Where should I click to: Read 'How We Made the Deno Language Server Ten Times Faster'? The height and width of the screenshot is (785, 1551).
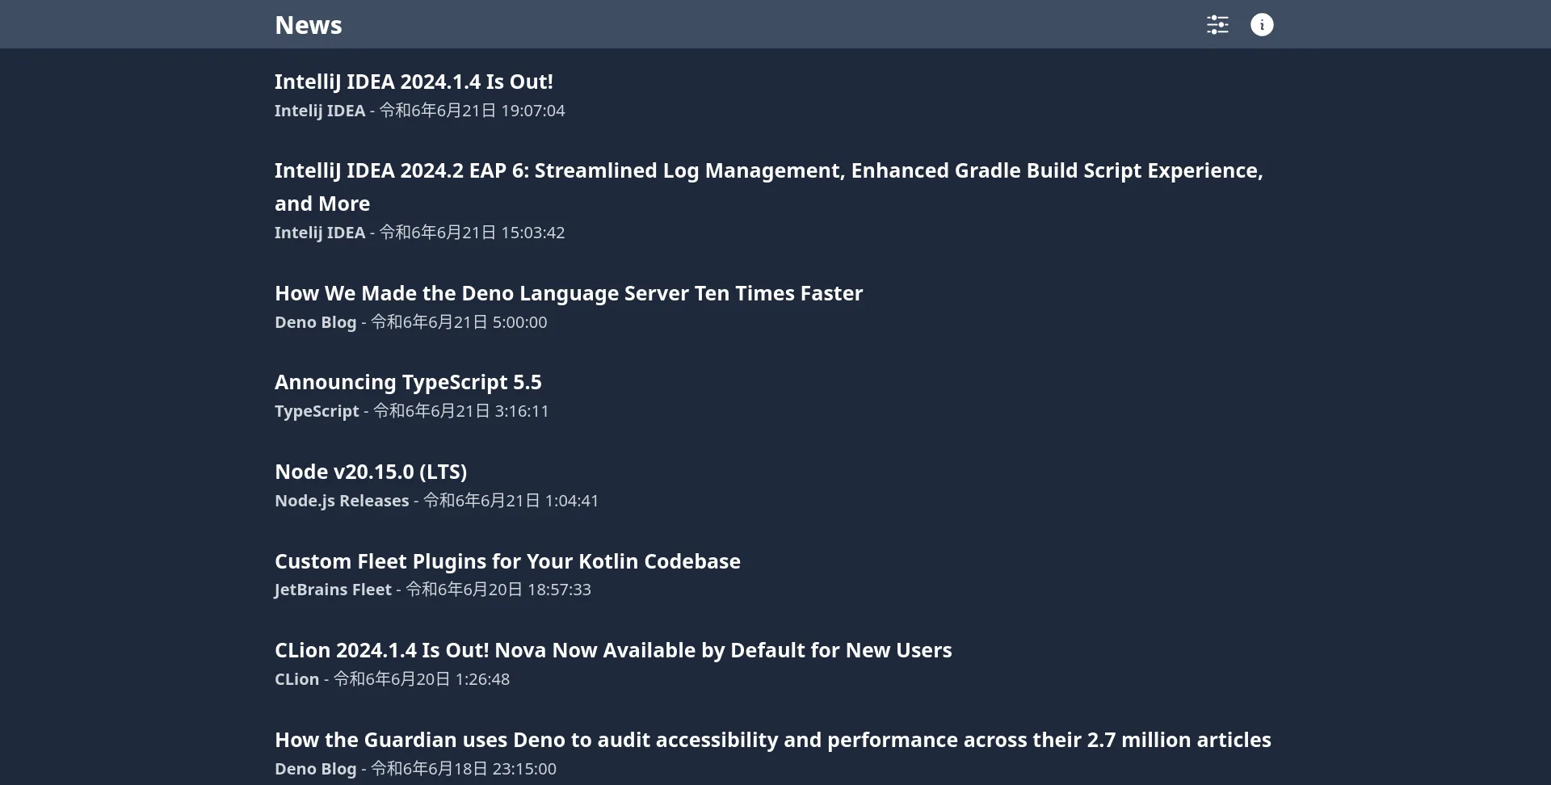pyautogui.click(x=568, y=293)
